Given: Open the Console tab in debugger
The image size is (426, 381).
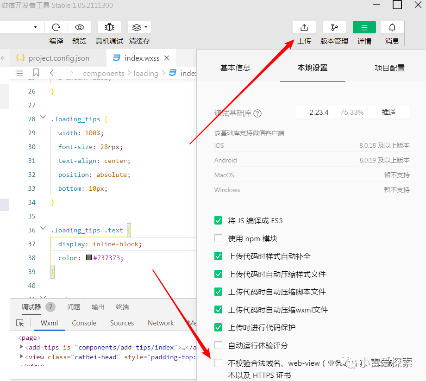Looking at the screenshot, I should 84,323.
